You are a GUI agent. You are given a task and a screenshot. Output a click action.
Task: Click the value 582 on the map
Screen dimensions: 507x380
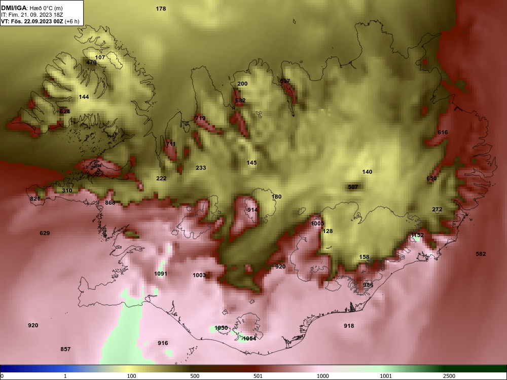point(481,254)
